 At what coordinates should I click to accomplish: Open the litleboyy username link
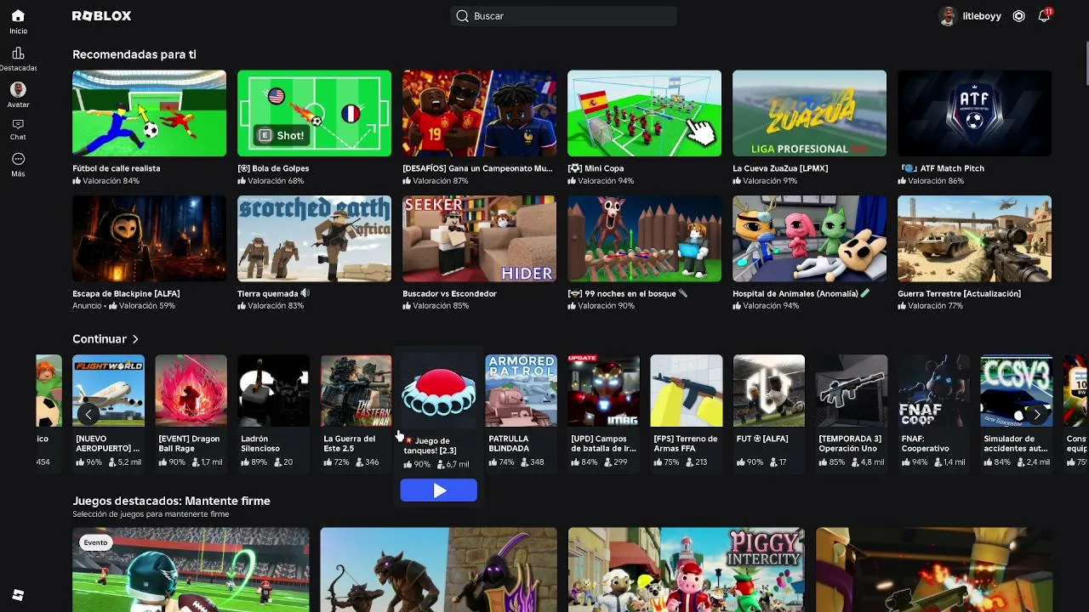click(x=982, y=16)
